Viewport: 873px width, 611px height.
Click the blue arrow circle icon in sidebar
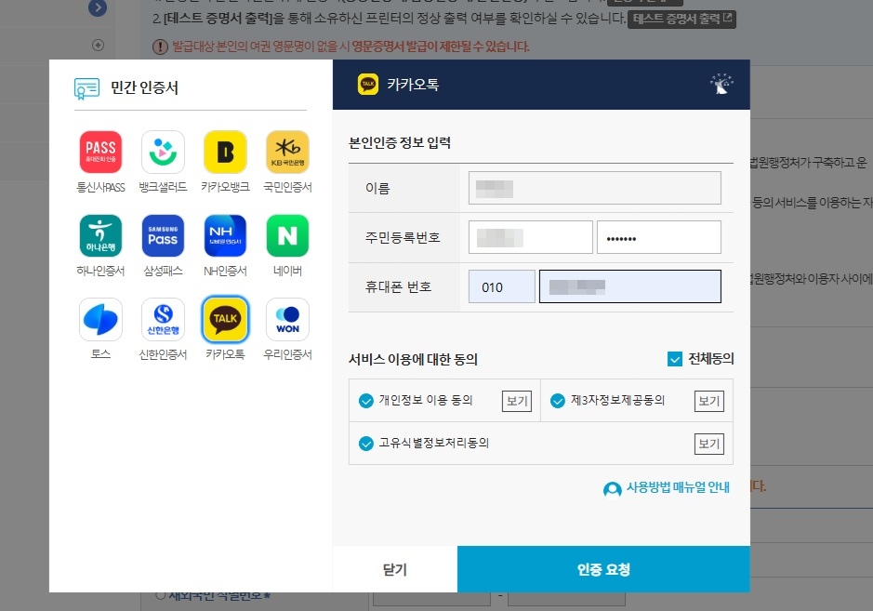(x=98, y=7)
